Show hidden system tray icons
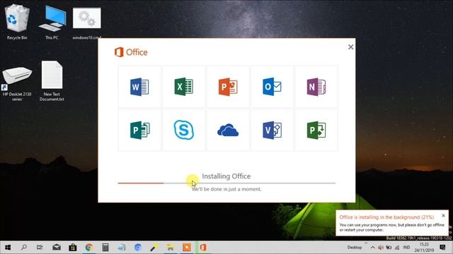 pyautogui.click(x=372, y=248)
